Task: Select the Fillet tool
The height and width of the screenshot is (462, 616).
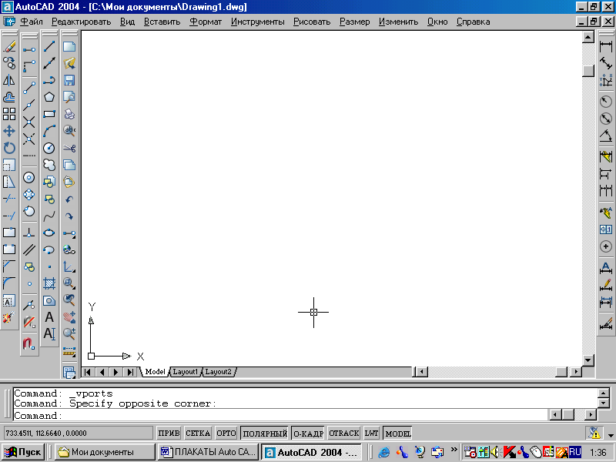Action: point(9,283)
